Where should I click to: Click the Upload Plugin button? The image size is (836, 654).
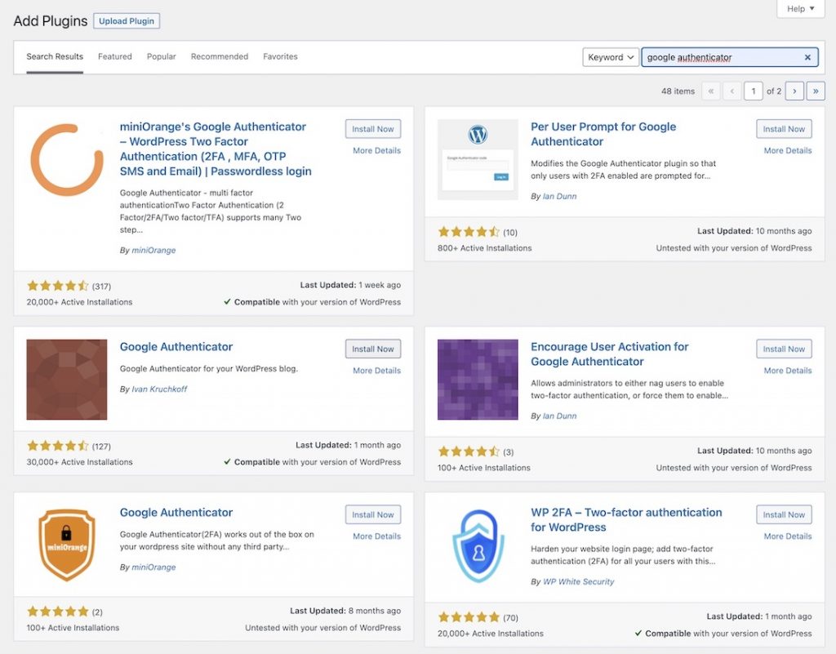tap(127, 20)
